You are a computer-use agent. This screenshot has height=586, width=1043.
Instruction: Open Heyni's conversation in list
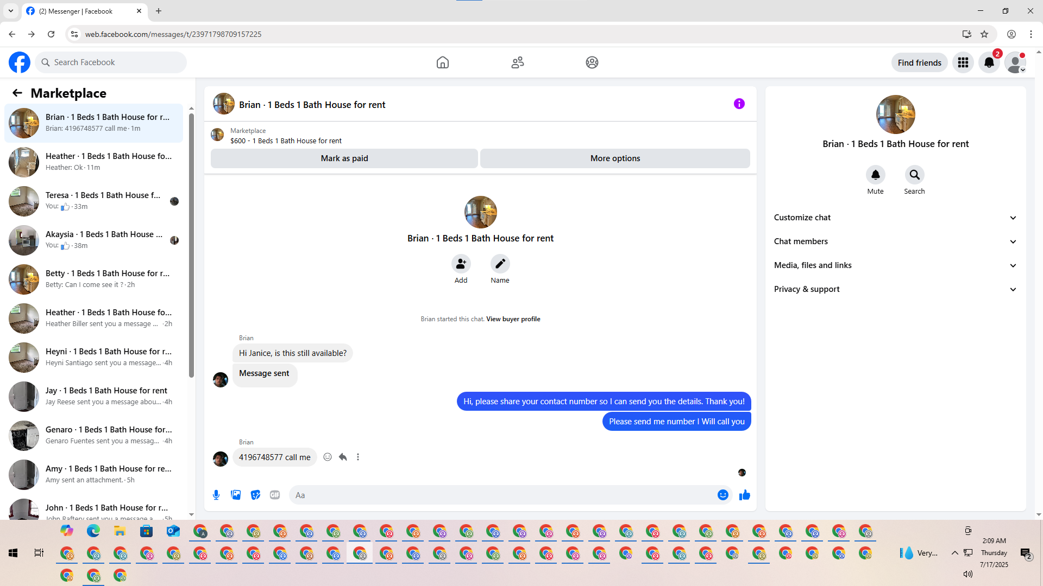(x=93, y=358)
